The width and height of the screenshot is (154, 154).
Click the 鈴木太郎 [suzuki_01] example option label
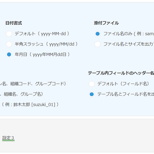[30, 105]
